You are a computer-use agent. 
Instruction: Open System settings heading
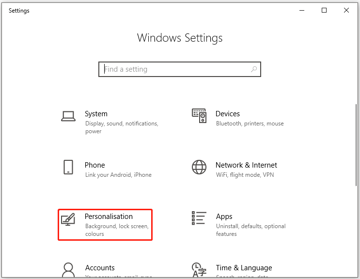coord(96,114)
